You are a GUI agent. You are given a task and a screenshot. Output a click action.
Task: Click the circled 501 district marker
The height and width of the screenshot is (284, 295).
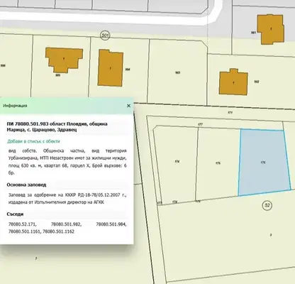[x=105, y=35]
